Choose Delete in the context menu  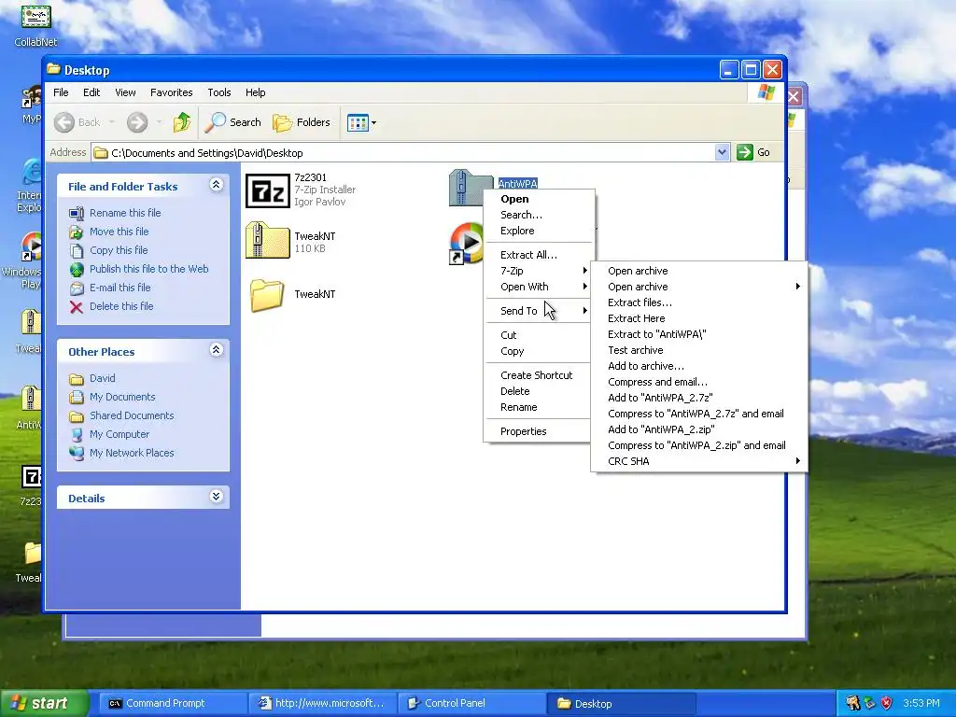pyautogui.click(x=538, y=391)
